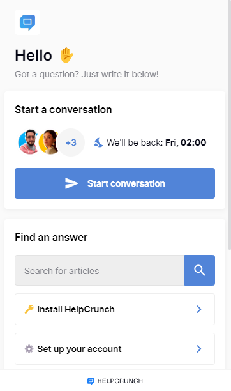Click the We'll be back Fri, 02:00 text
The height and width of the screenshot is (391, 231).
click(156, 142)
